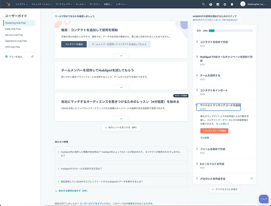Expand the Eメールキャンペーンを初めて作成 task
The height and width of the screenshot is (206, 271).
(226, 59)
